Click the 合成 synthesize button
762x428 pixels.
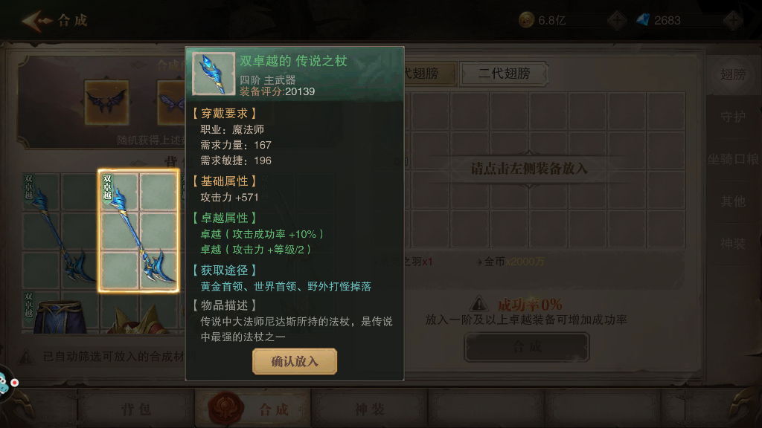(x=527, y=347)
